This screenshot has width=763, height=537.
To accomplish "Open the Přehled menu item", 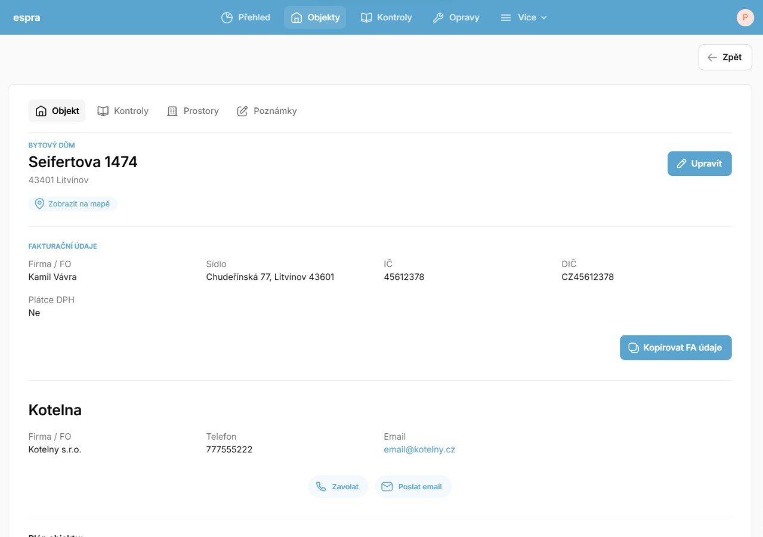I will [x=245, y=17].
